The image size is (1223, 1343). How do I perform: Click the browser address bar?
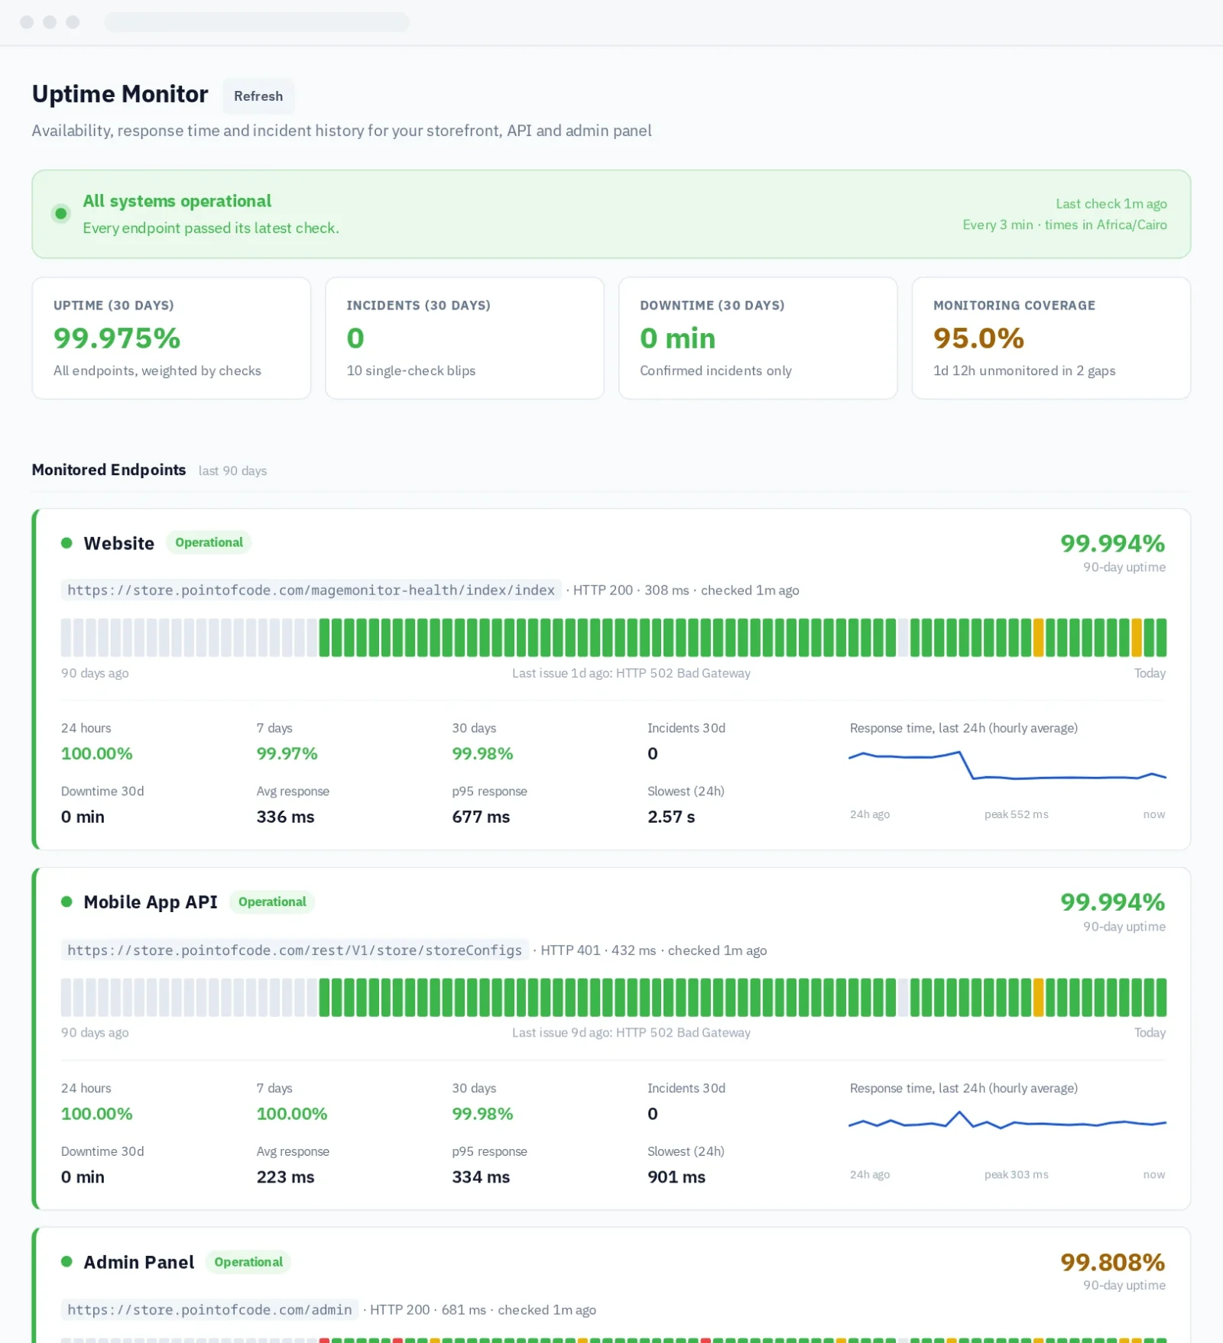coord(257,22)
